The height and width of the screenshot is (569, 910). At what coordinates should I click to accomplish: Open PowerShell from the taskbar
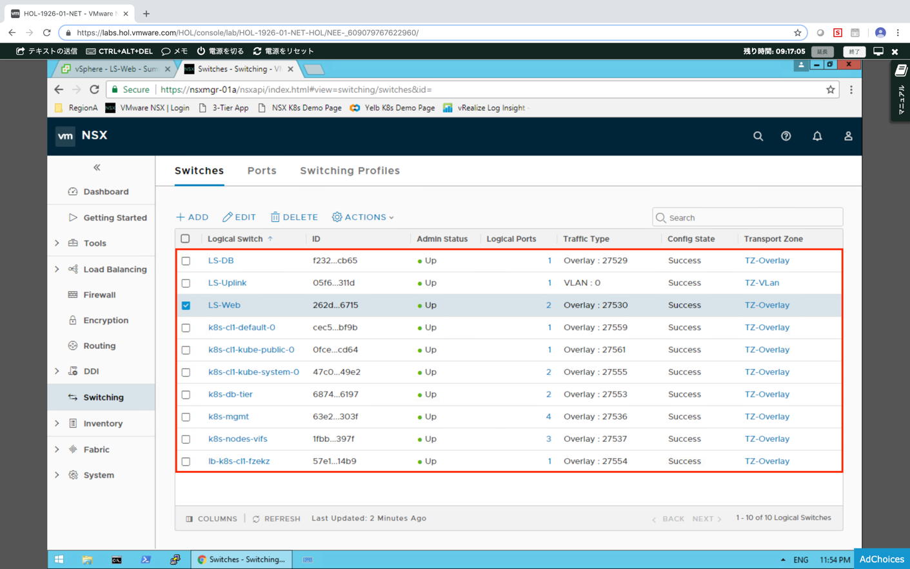[146, 559]
